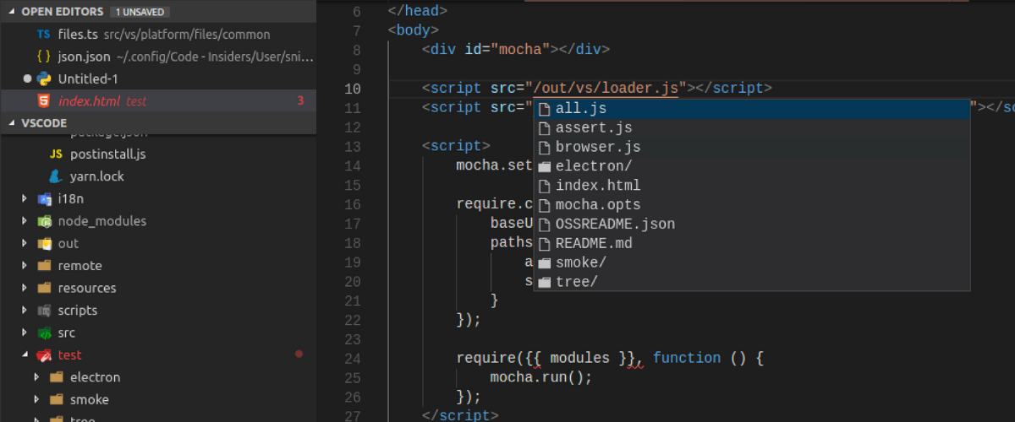Click the remote folder icon

pos(44,266)
